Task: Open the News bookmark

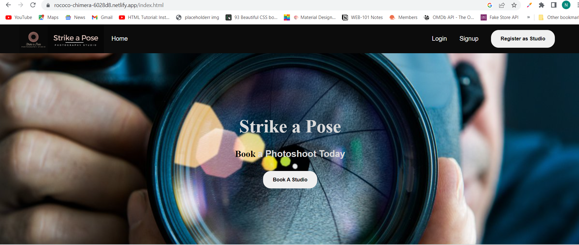Action: click(75, 17)
